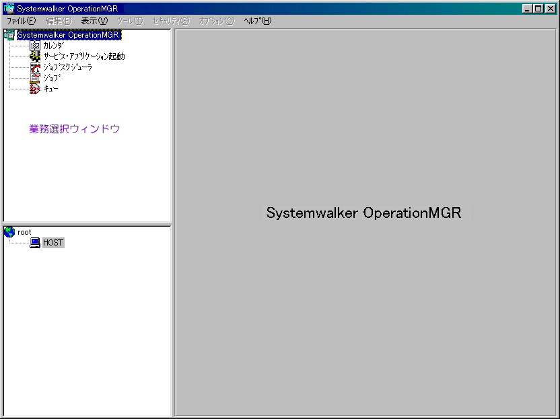560x419 pixels.
Task: Click the document icon beside ジョブ
Action: pyautogui.click(x=35, y=78)
